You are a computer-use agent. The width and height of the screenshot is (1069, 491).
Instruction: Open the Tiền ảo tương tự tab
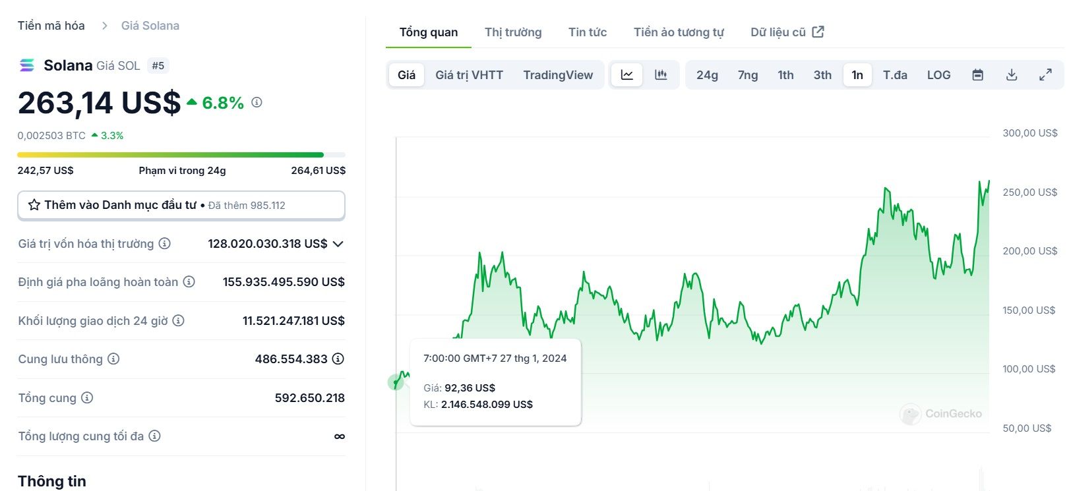(679, 32)
